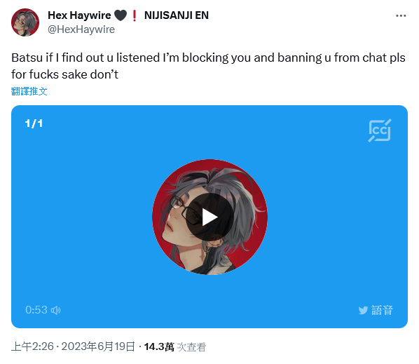Click the 語音 voice label
This screenshot has width=419, height=364.
(x=382, y=310)
